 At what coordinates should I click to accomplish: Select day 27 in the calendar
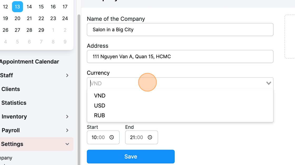(x=17, y=30)
